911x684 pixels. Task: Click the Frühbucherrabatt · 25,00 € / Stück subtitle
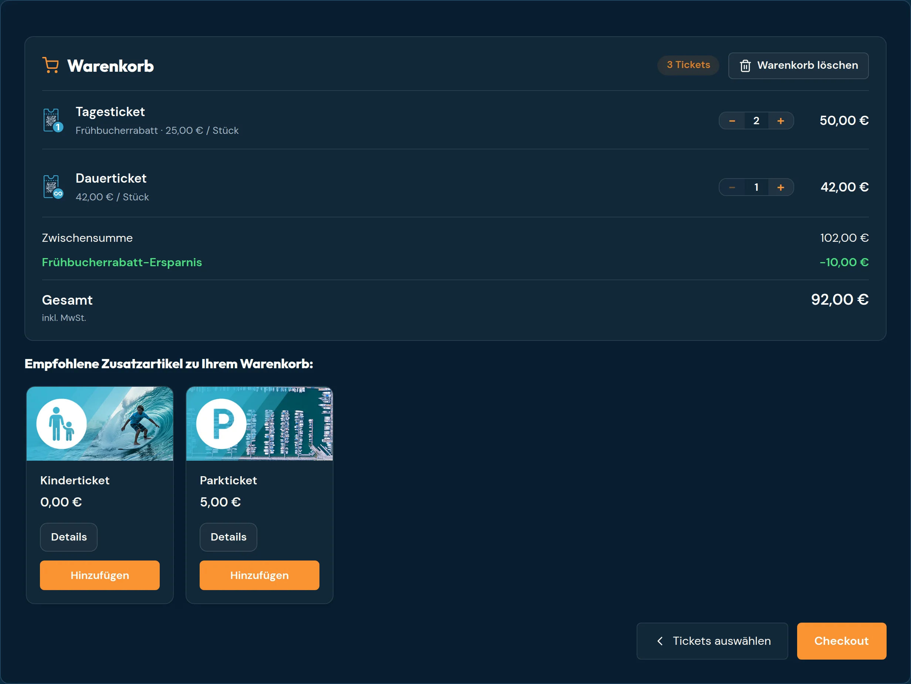(x=157, y=131)
